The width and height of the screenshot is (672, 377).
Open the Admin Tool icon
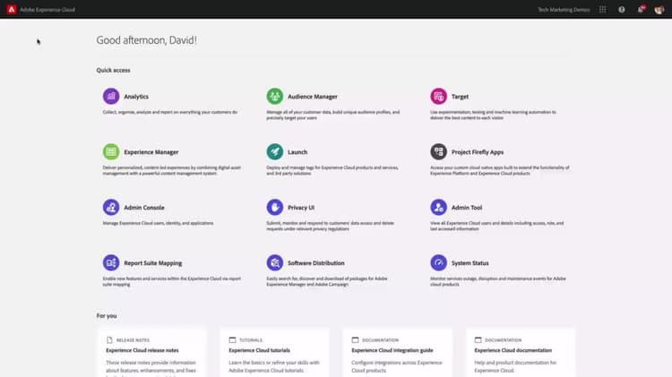[438, 208]
